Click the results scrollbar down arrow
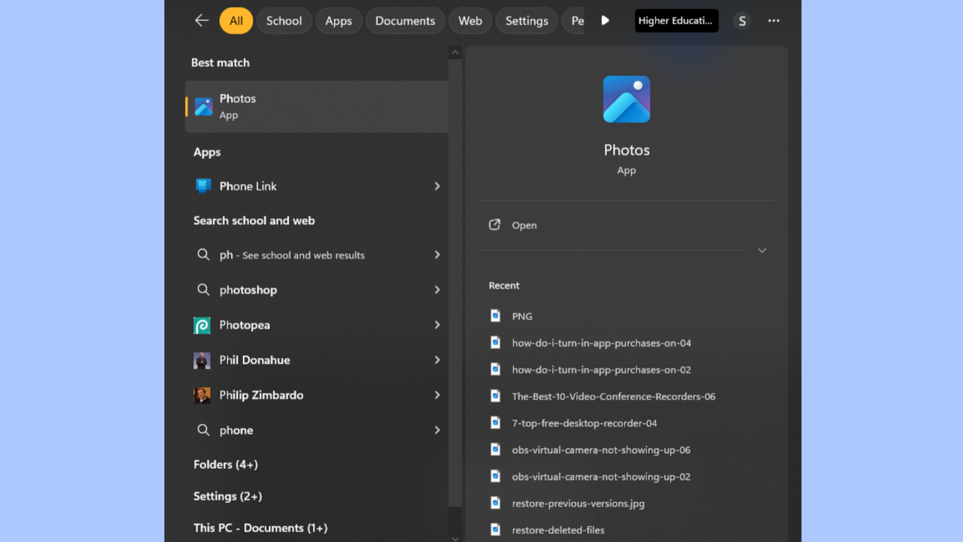 coord(455,538)
